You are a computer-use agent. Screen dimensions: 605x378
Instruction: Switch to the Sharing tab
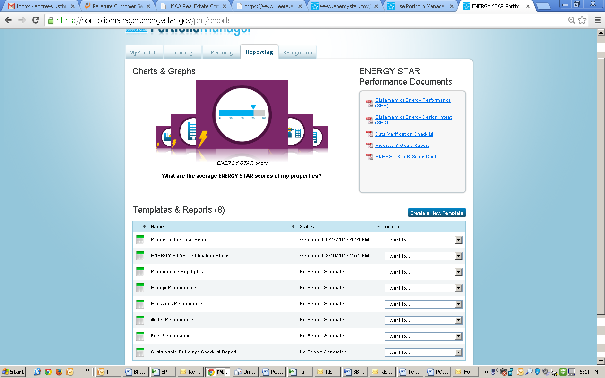pos(183,52)
